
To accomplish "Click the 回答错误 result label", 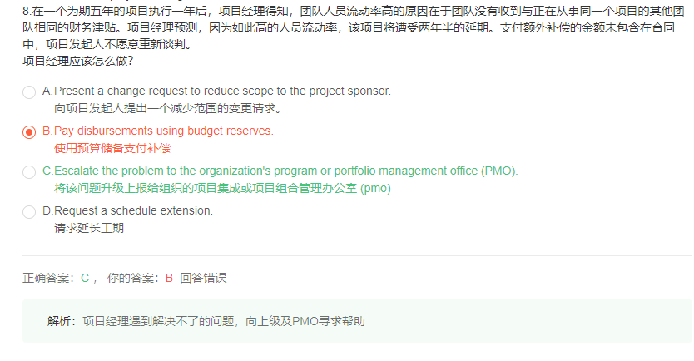I will (203, 278).
